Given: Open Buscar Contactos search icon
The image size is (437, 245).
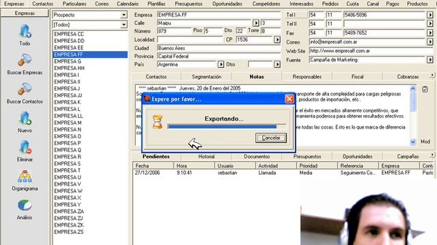Looking at the screenshot, I should 25,89.
